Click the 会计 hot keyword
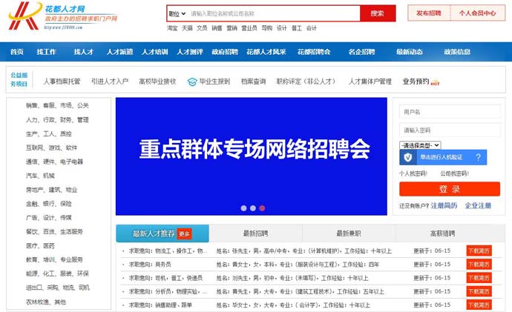The height and width of the screenshot is (312, 512). (311, 28)
